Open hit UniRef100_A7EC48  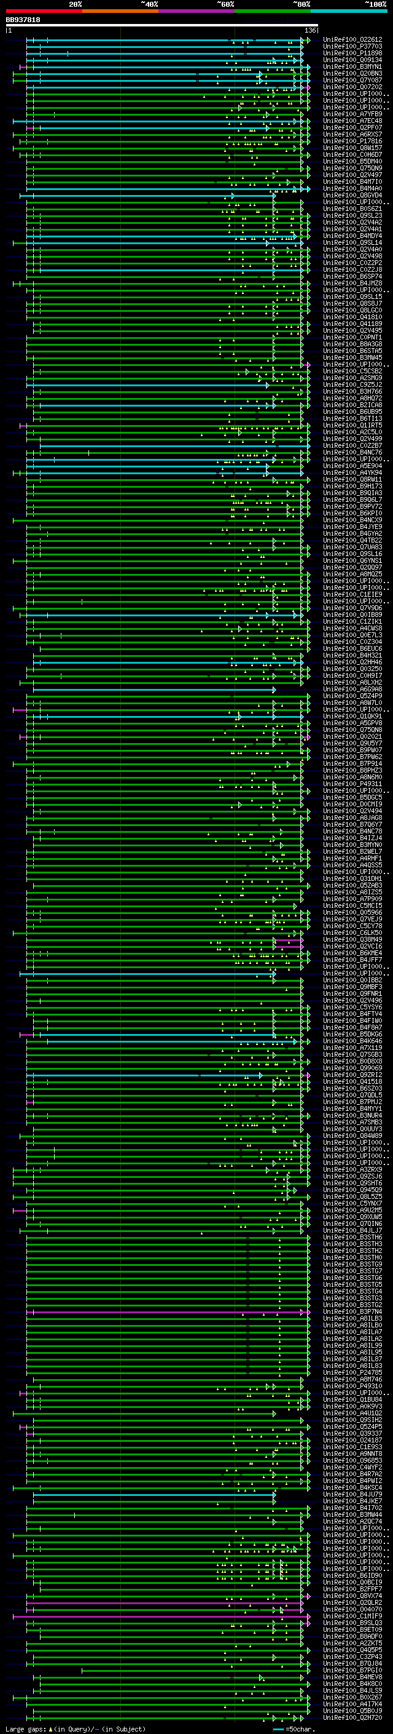(x=352, y=121)
